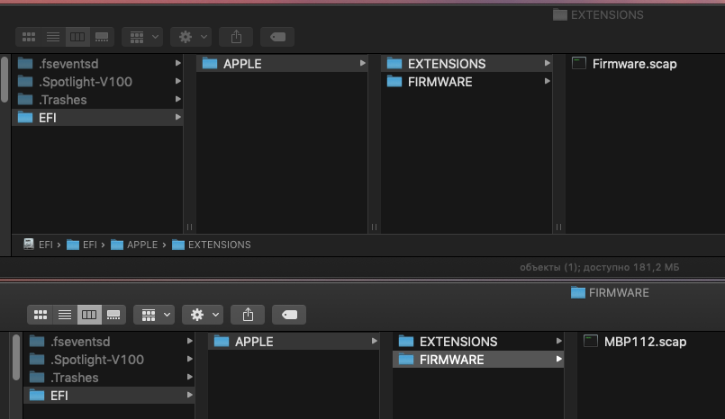
Task: Click third column resize handle in upper window
Action: [558, 227]
